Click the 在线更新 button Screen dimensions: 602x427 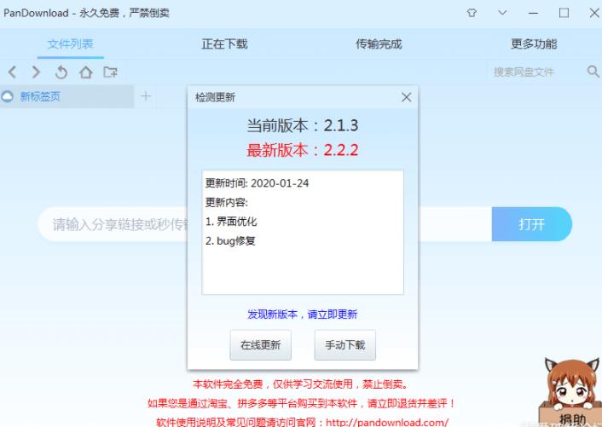point(261,345)
